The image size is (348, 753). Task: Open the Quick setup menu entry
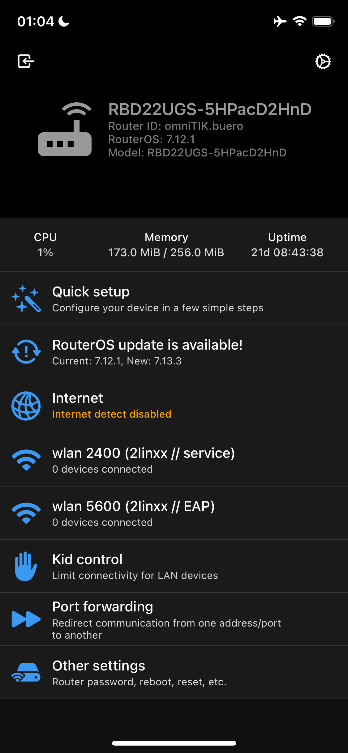pos(158,299)
